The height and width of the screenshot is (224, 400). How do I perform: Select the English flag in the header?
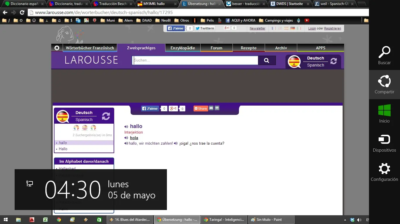tap(280, 28)
